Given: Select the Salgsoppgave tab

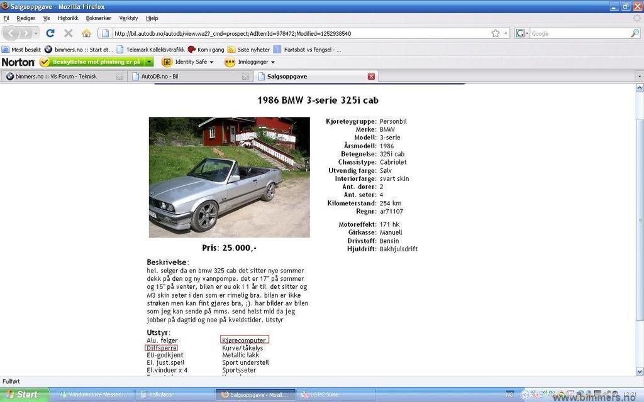Looking at the screenshot, I should tap(287, 76).
